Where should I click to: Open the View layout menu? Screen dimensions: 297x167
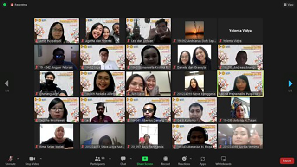[288, 5]
